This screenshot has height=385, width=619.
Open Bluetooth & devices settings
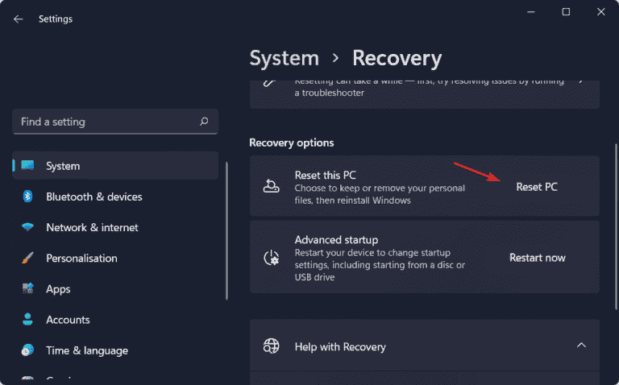click(x=93, y=197)
